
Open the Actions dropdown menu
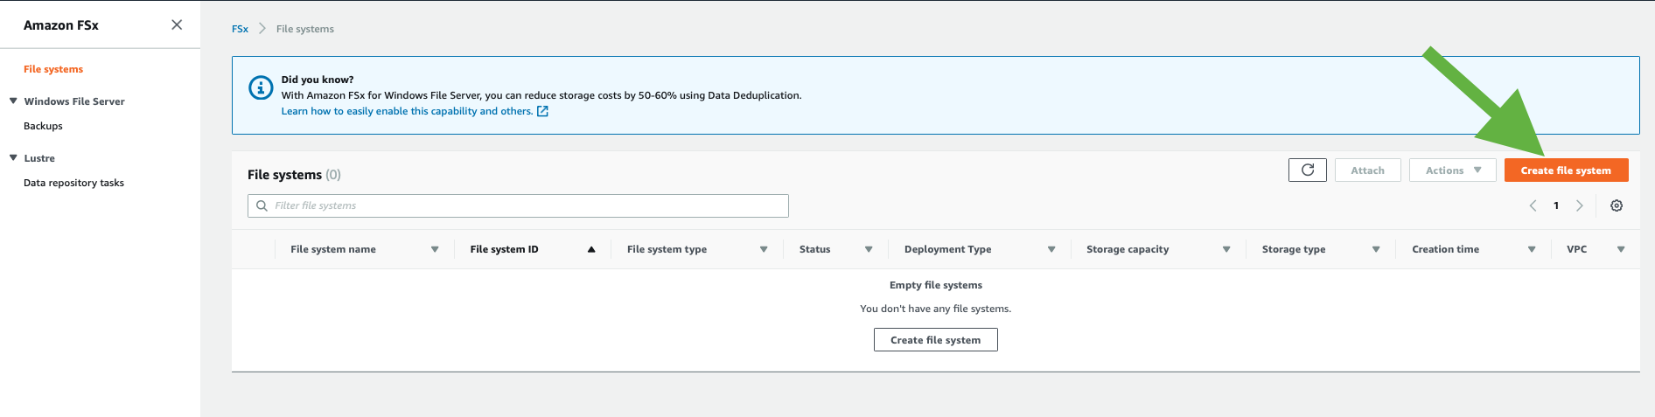tap(1452, 170)
